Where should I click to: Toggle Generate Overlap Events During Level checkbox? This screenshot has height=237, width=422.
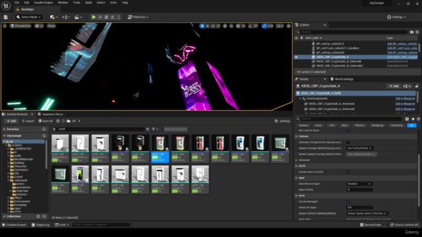(347, 142)
